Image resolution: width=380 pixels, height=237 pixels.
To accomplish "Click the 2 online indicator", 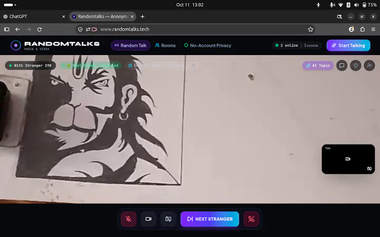I will tap(286, 46).
